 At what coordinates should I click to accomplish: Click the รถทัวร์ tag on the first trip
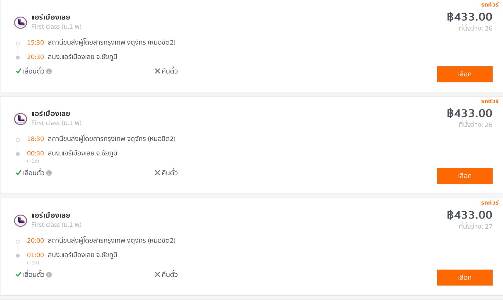pos(490,5)
